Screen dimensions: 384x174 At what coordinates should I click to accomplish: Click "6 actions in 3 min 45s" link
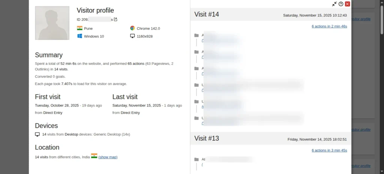(329, 150)
